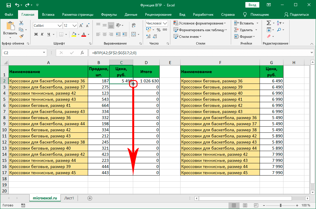Screen dimensions: 316x209
Task: Switch to Page Break Preview view
Action: tap(256, 206)
